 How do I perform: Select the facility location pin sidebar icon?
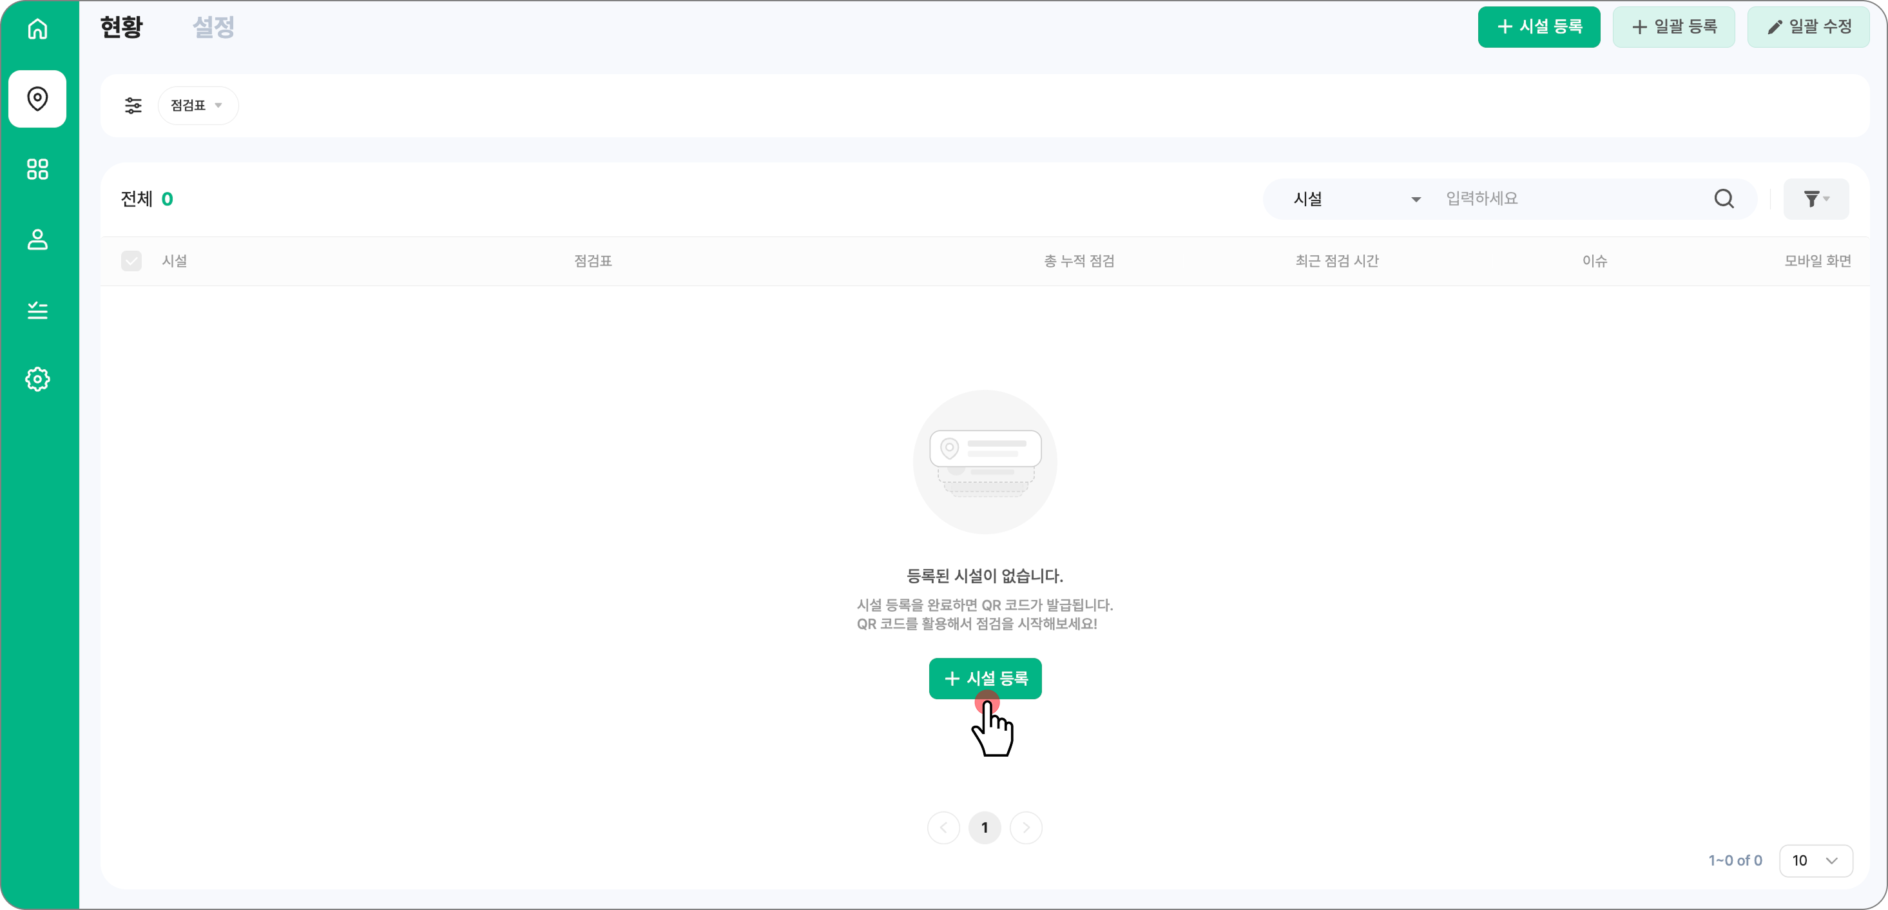pos(37,99)
